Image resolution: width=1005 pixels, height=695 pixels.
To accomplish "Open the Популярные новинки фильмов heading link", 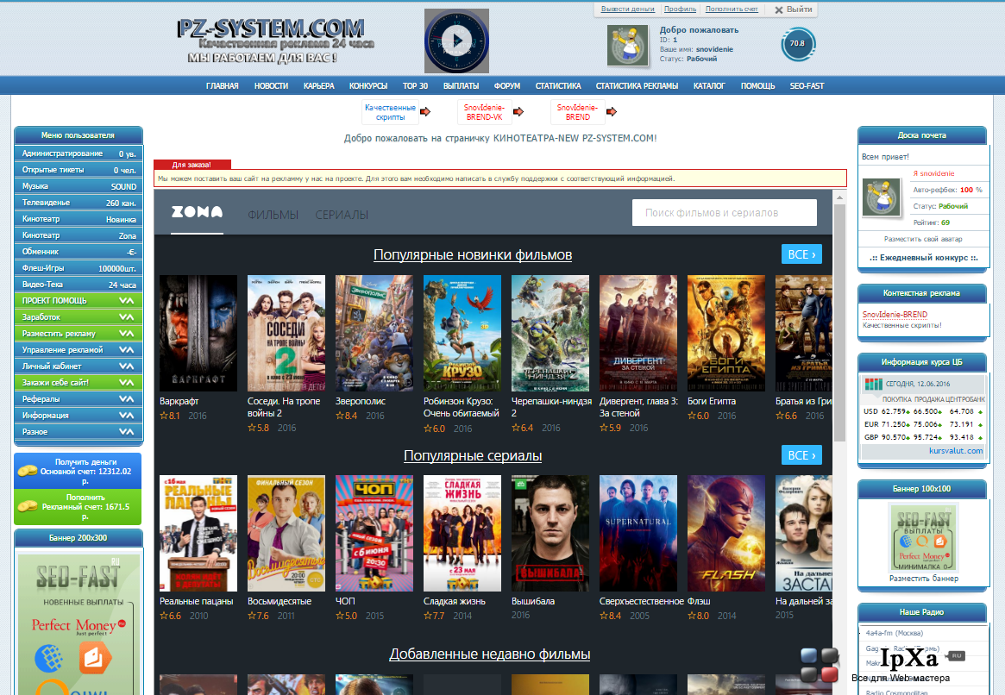I will pos(473,255).
